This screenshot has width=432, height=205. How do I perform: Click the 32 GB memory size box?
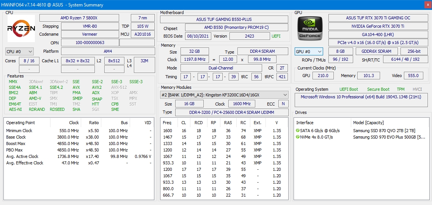click(195, 52)
